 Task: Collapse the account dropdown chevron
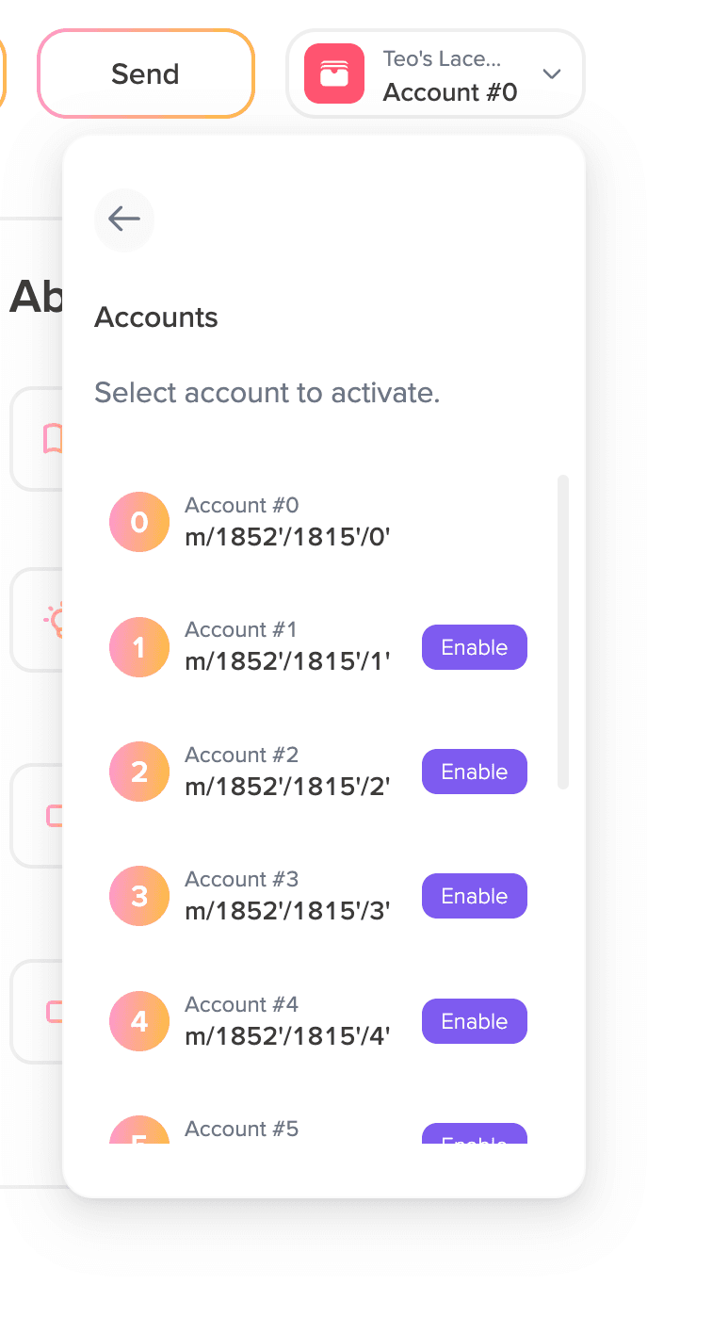pos(552,74)
